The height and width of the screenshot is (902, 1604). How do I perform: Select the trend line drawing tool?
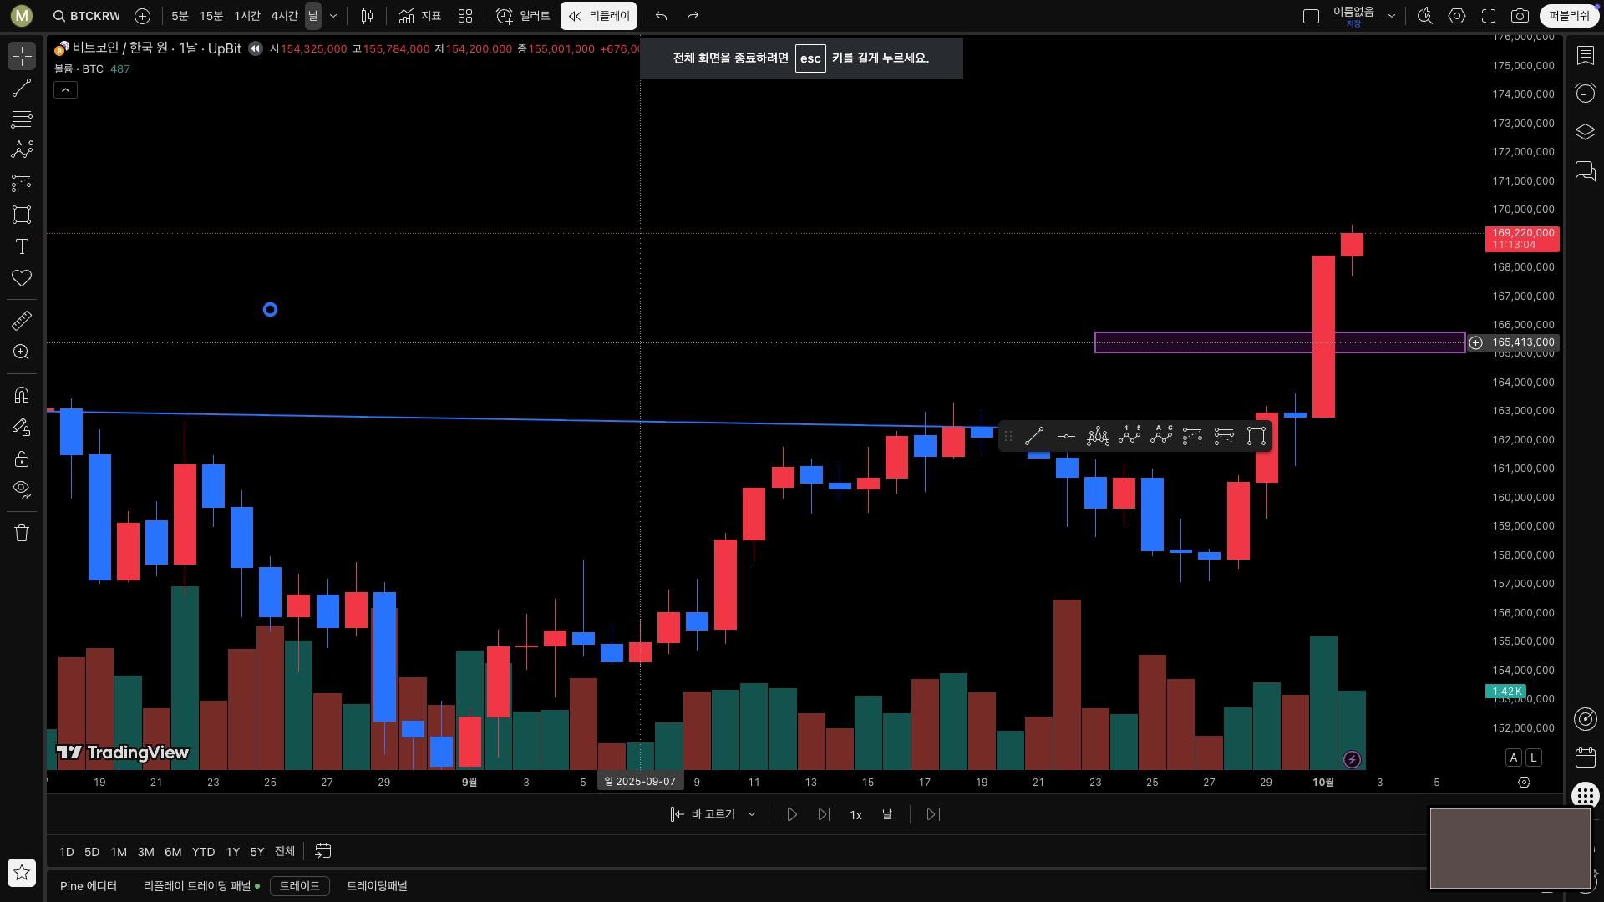pyautogui.click(x=22, y=89)
